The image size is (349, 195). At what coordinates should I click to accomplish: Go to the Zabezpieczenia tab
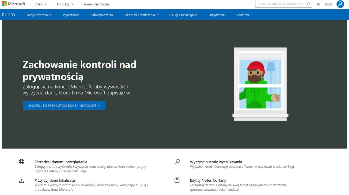[101, 15]
